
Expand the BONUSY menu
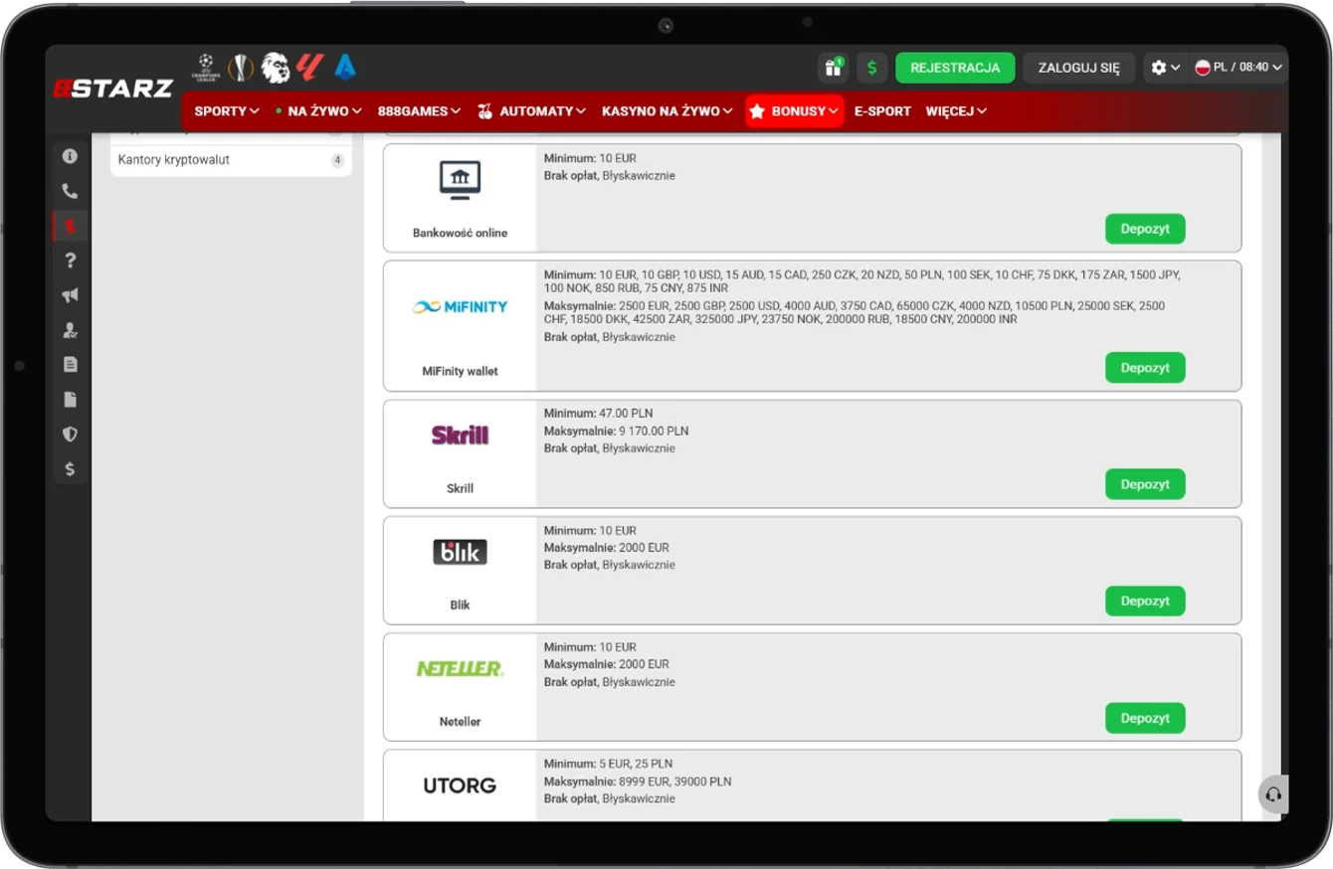(794, 111)
